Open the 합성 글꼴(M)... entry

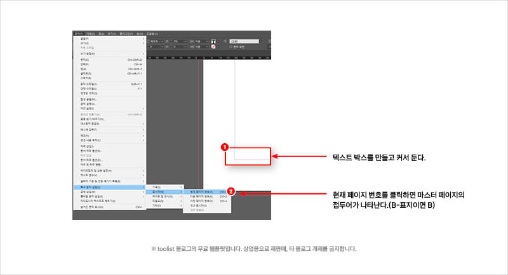pyautogui.click(x=109, y=99)
